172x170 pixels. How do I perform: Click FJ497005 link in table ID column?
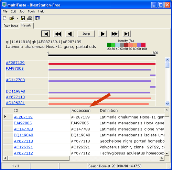pos(23,123)
